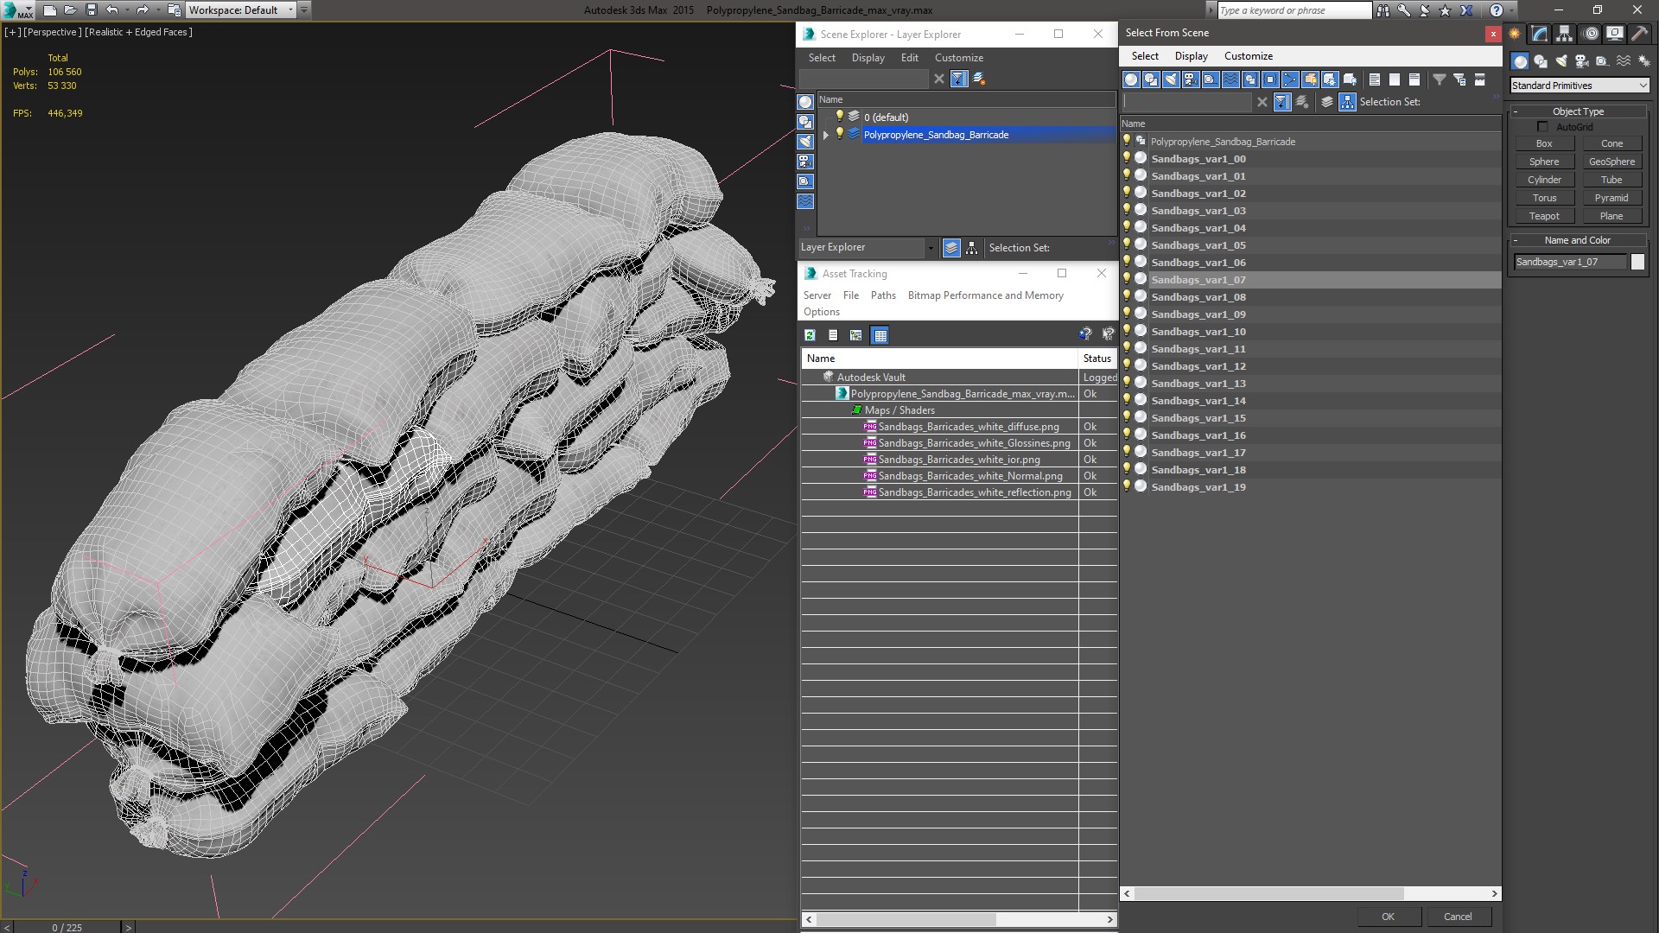Image resolution: width=1659 pixels, height=933 pixels.
Task: Enable the AutoGrid checkbox
Action: (x=1542, y=127)
